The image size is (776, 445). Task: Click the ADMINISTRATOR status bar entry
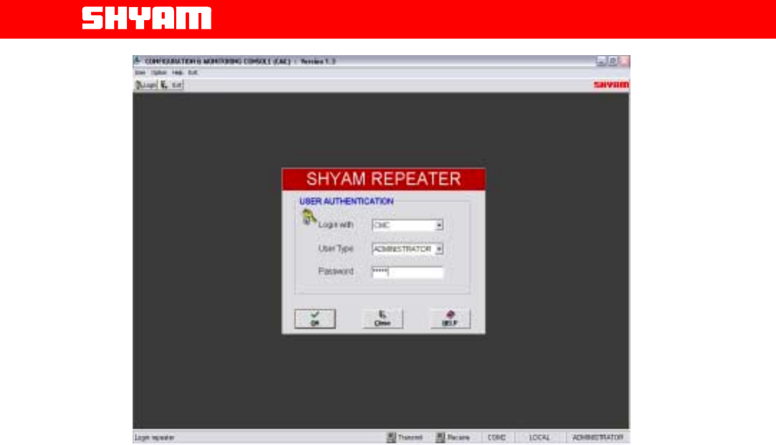[598, 438]
